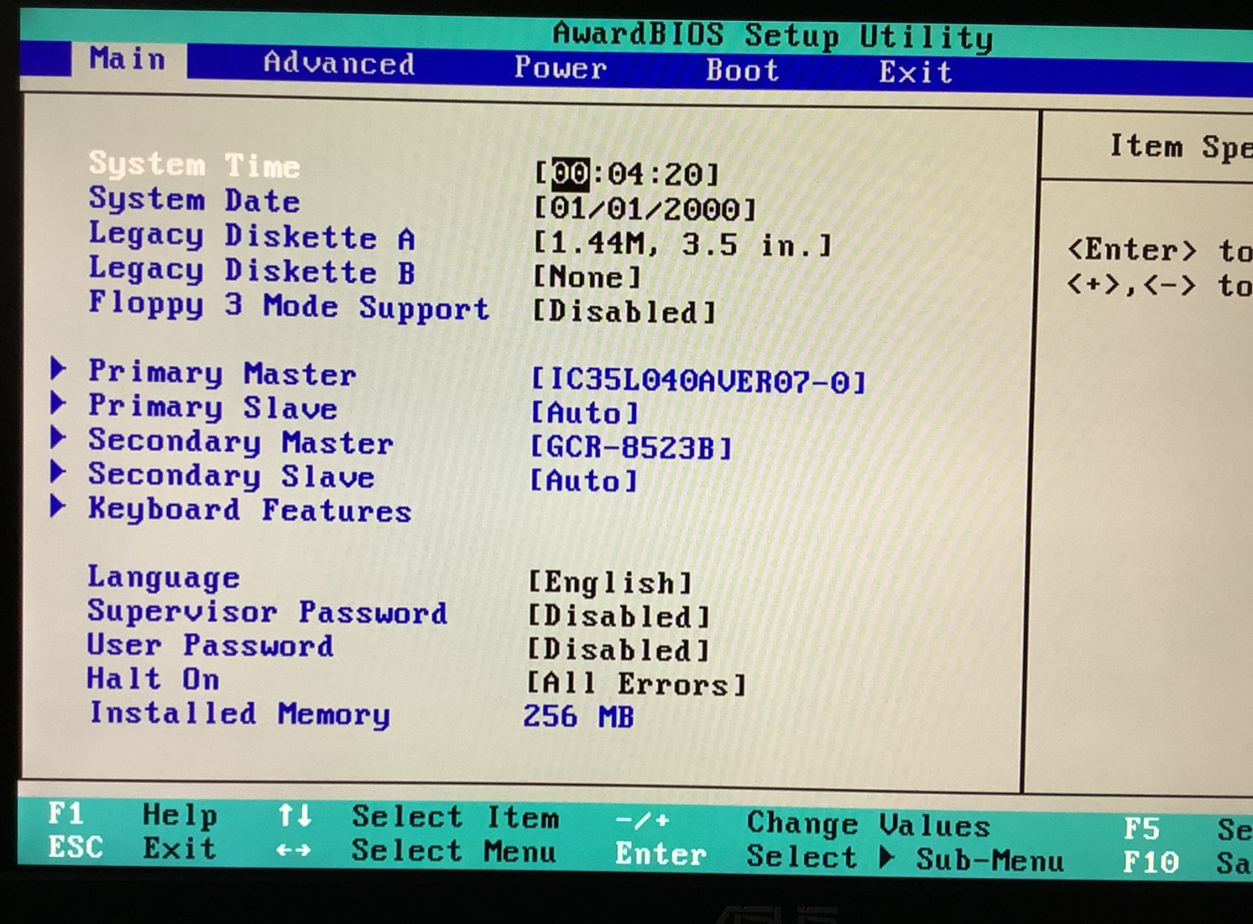Change Halt On value All Errors
The width and height of the screenshot is (1253, 924).
click(636, 683)
